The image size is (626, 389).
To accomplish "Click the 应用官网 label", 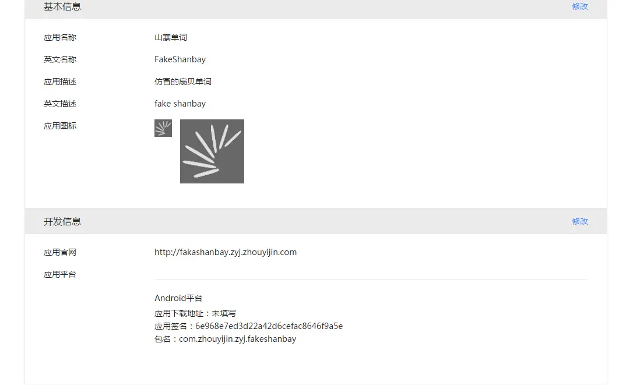I will click(60, 253).
